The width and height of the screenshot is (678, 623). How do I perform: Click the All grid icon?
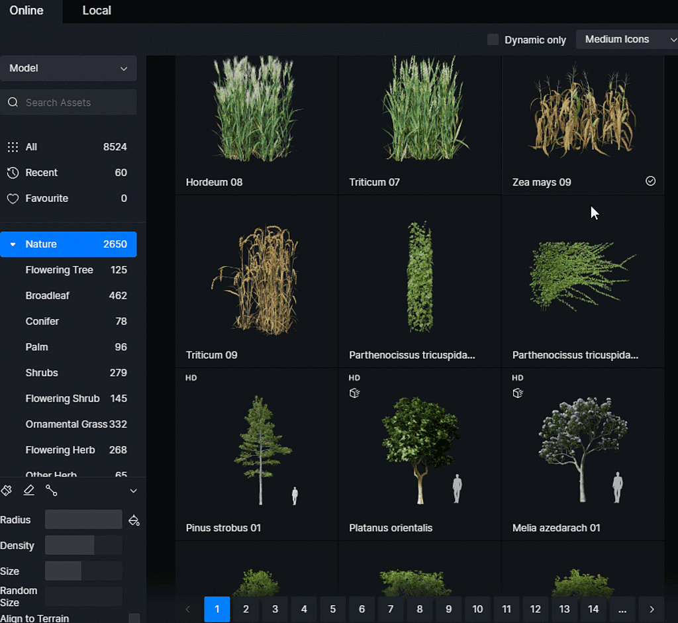click(13, 147)
